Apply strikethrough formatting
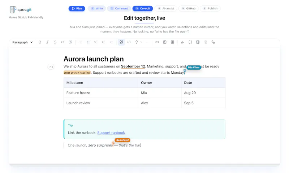 (x=55, y=42)
